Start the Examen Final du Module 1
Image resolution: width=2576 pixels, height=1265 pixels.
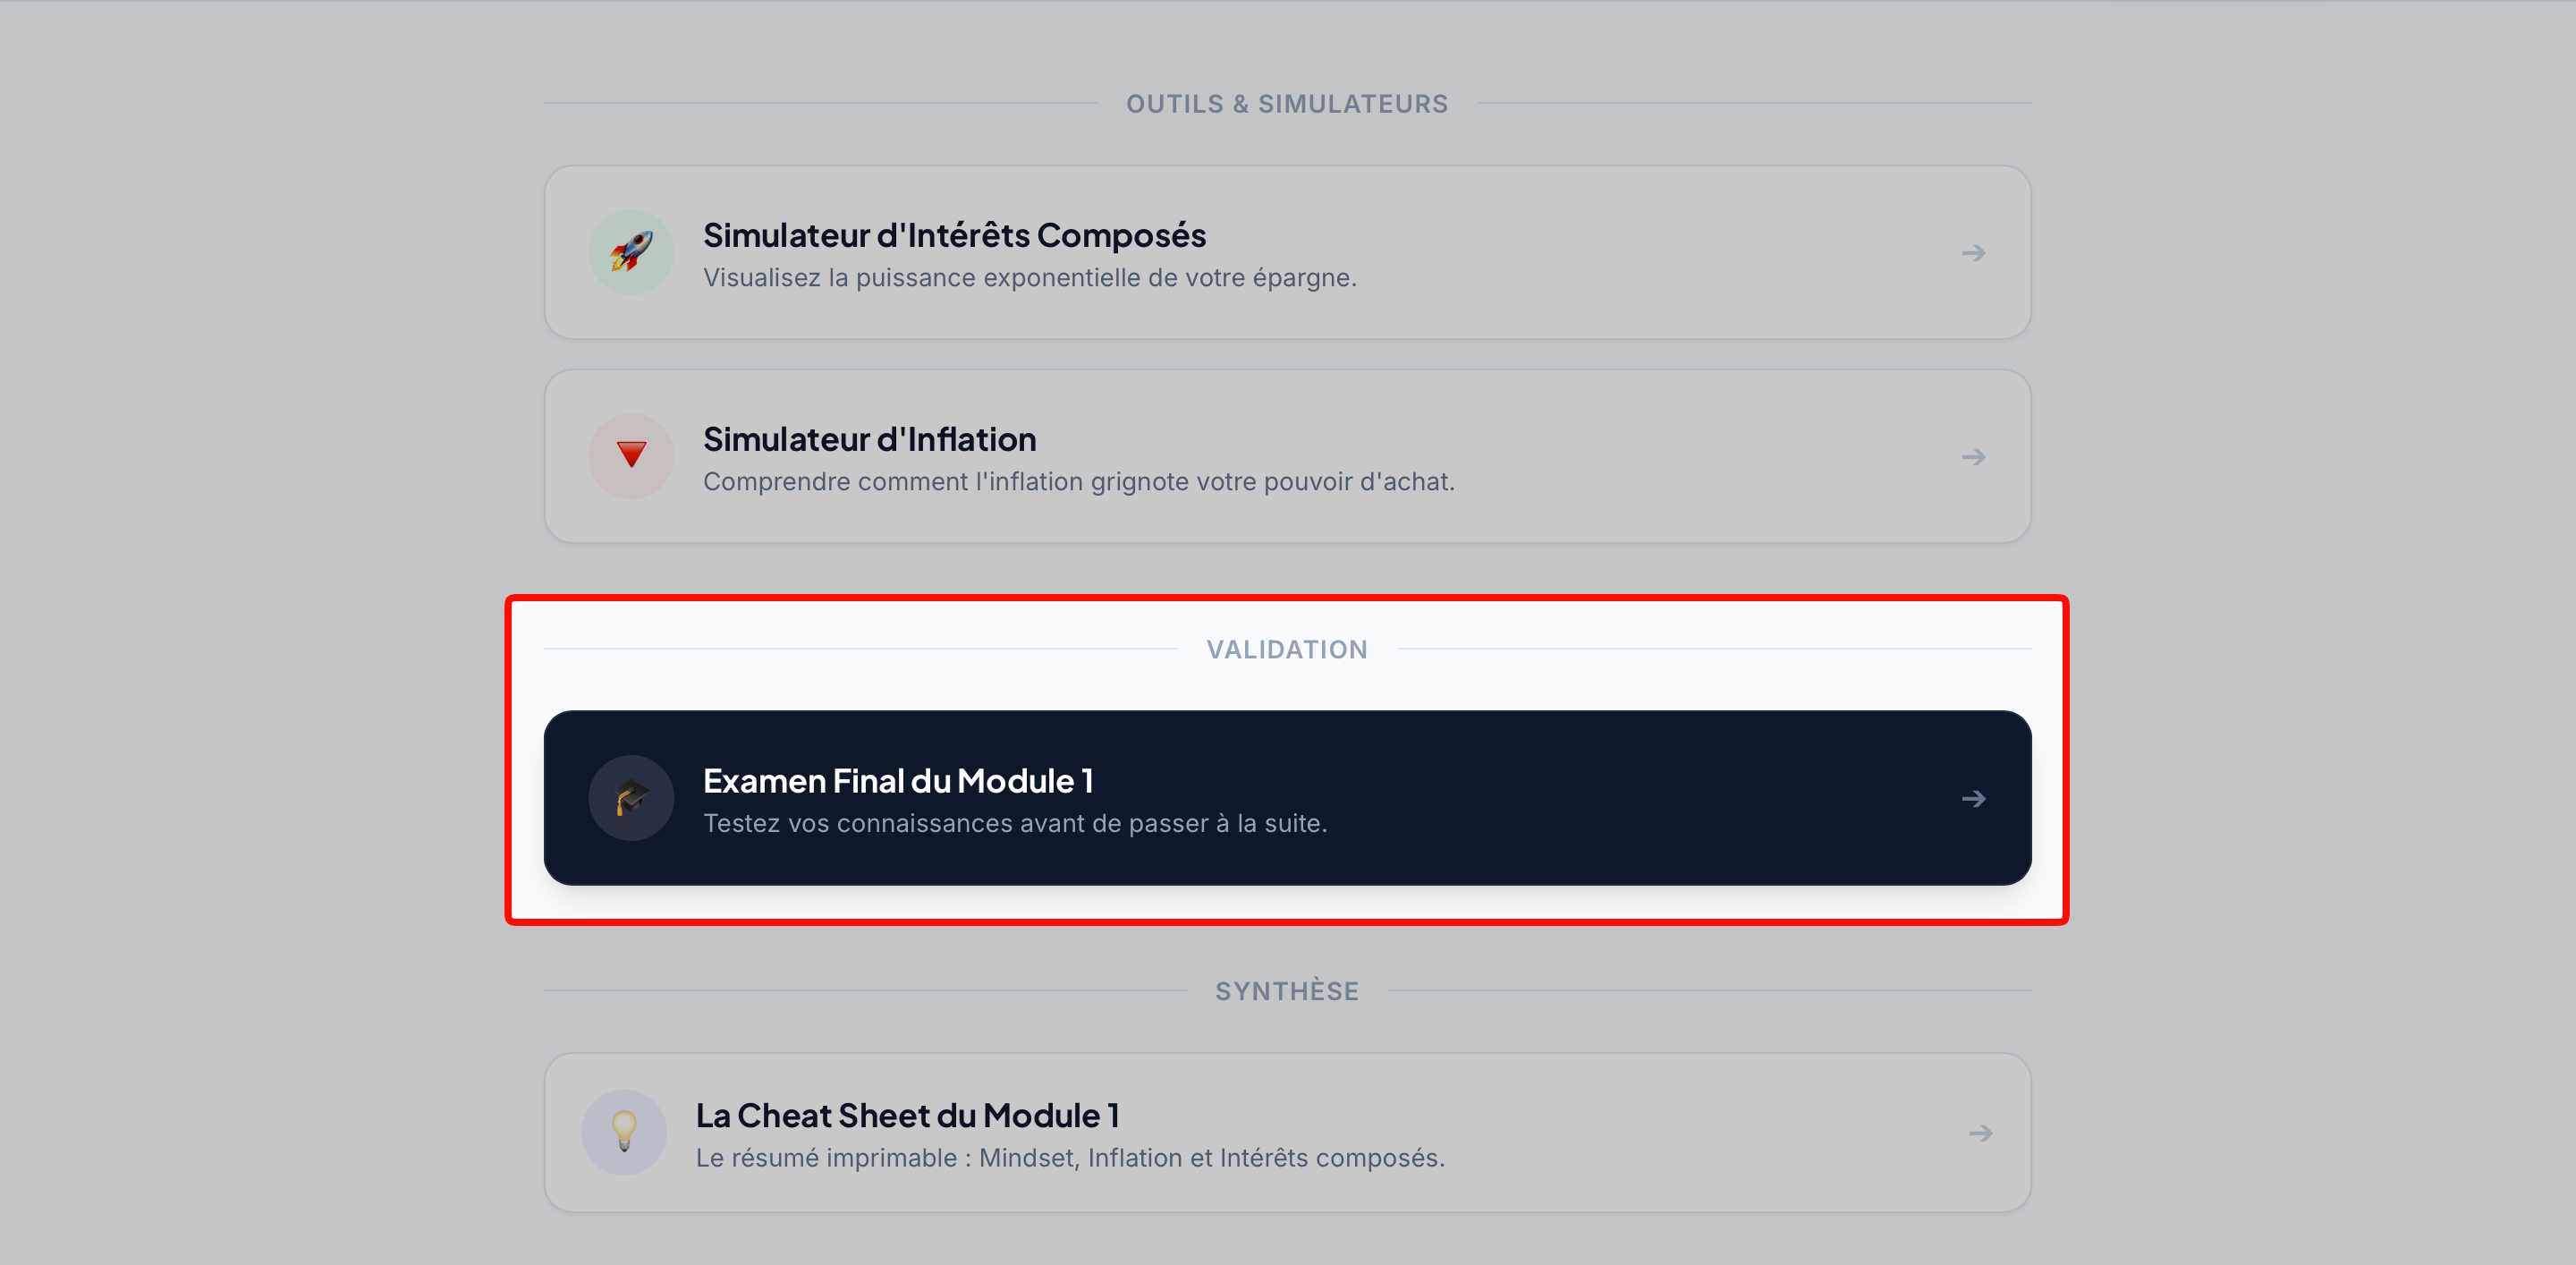(897, 781)
